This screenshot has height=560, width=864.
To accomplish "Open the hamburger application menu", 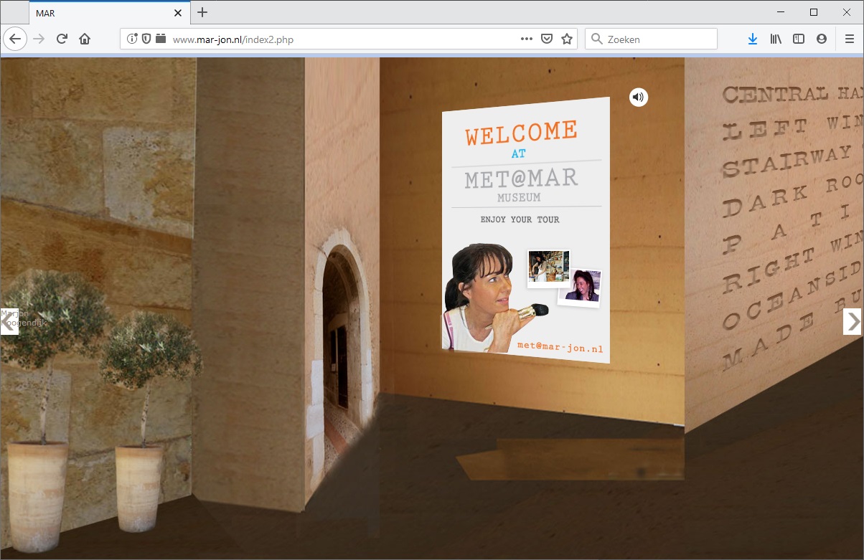I will coord(850,39).
